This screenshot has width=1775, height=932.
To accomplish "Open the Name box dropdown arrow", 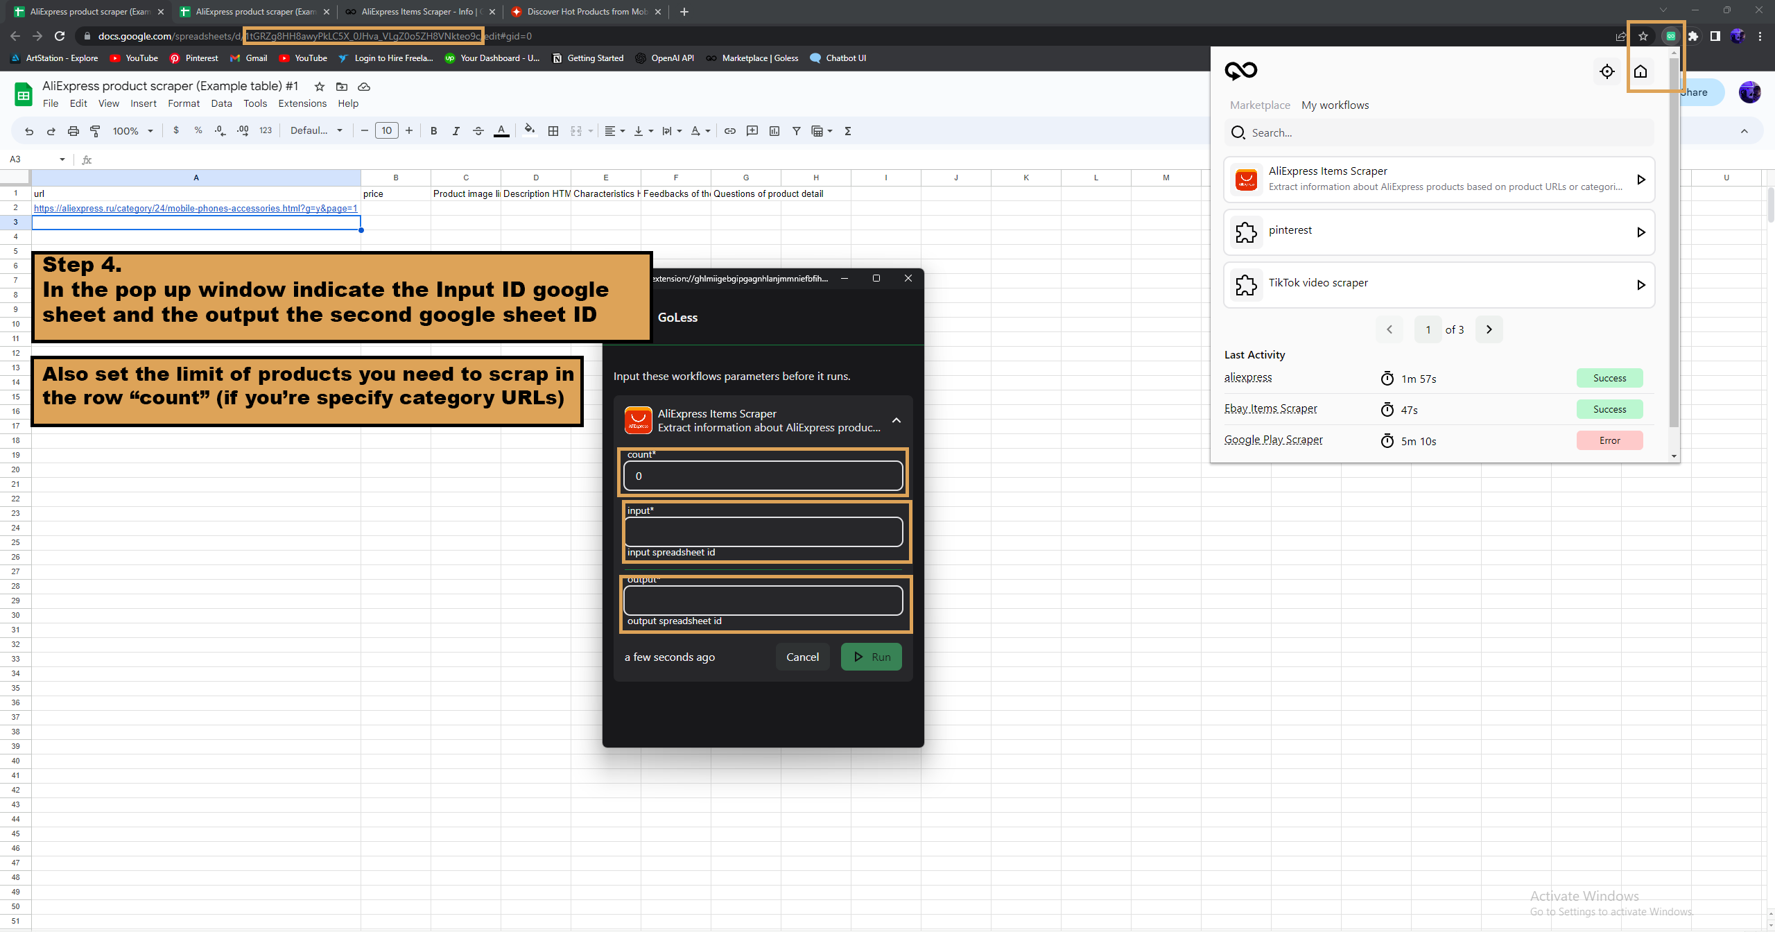I will [62, 159].
